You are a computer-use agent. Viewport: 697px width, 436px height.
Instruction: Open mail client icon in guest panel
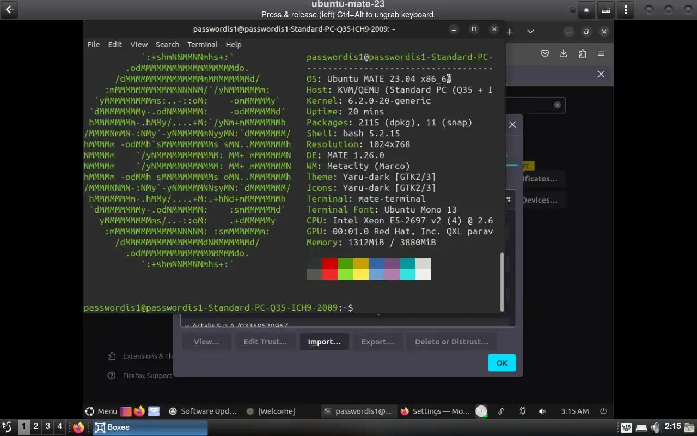pos(154,411)
